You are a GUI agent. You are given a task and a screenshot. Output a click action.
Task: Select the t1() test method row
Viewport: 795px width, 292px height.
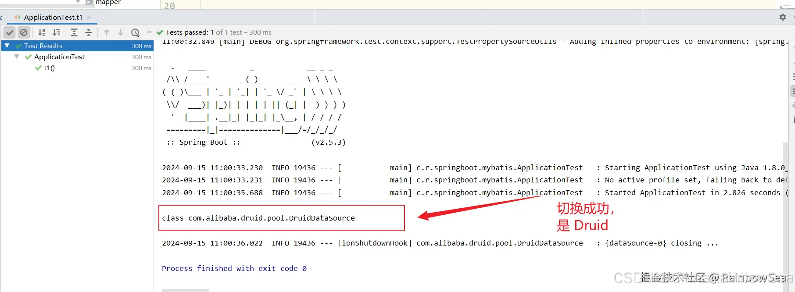(x=78, y=68)
